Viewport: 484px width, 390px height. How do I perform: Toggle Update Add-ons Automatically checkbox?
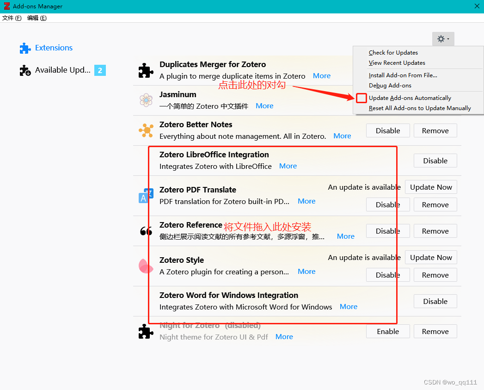(361, 98)
